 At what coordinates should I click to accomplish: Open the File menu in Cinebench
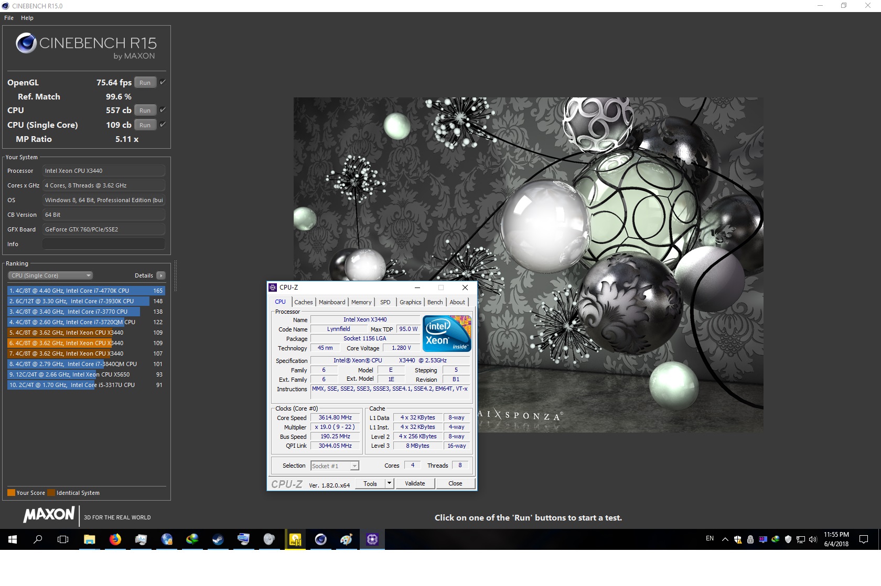(x=9, y=18)
